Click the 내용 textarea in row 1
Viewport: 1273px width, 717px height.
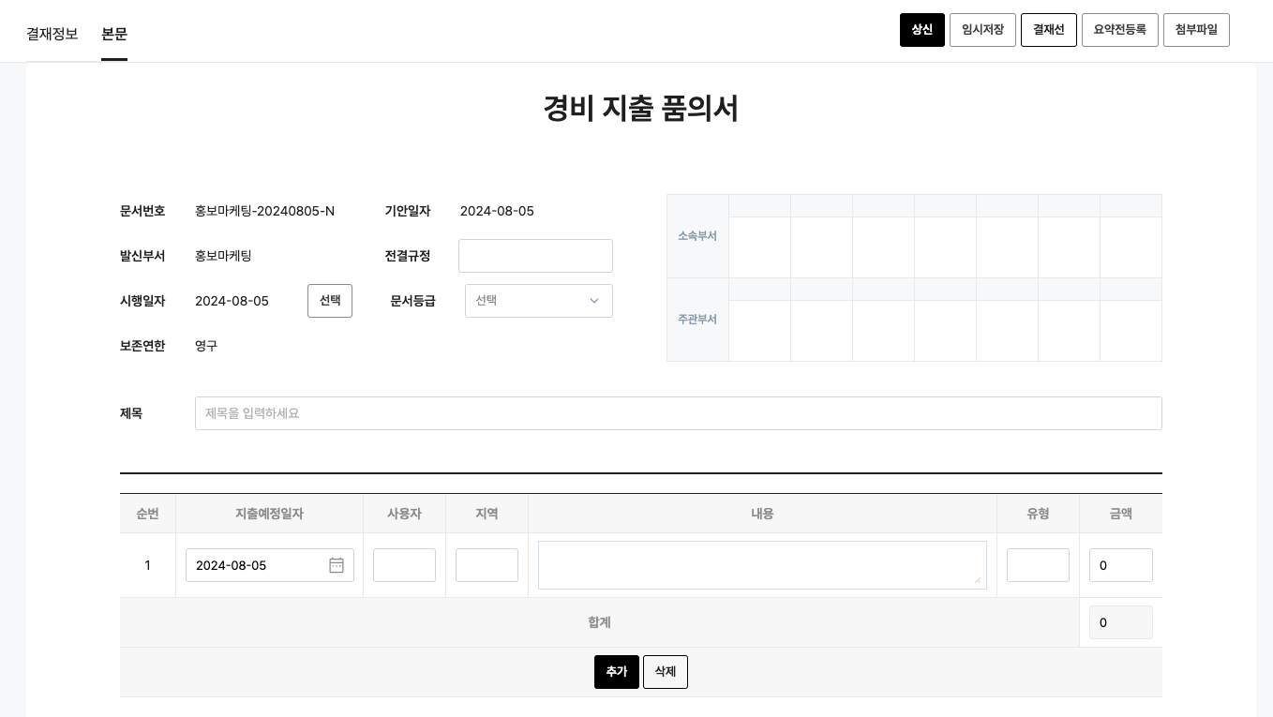point(761,565)
